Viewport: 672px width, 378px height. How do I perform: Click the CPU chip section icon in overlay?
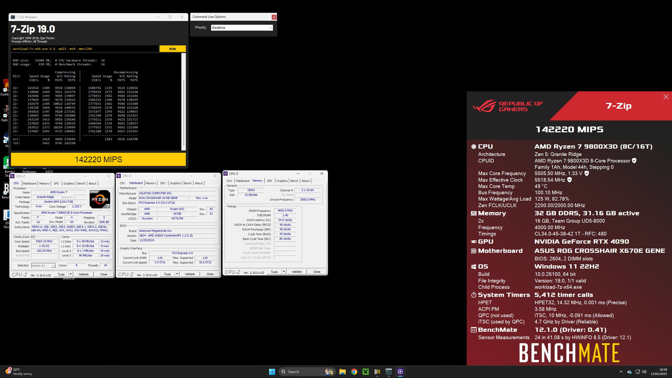[x=474, y=147]
